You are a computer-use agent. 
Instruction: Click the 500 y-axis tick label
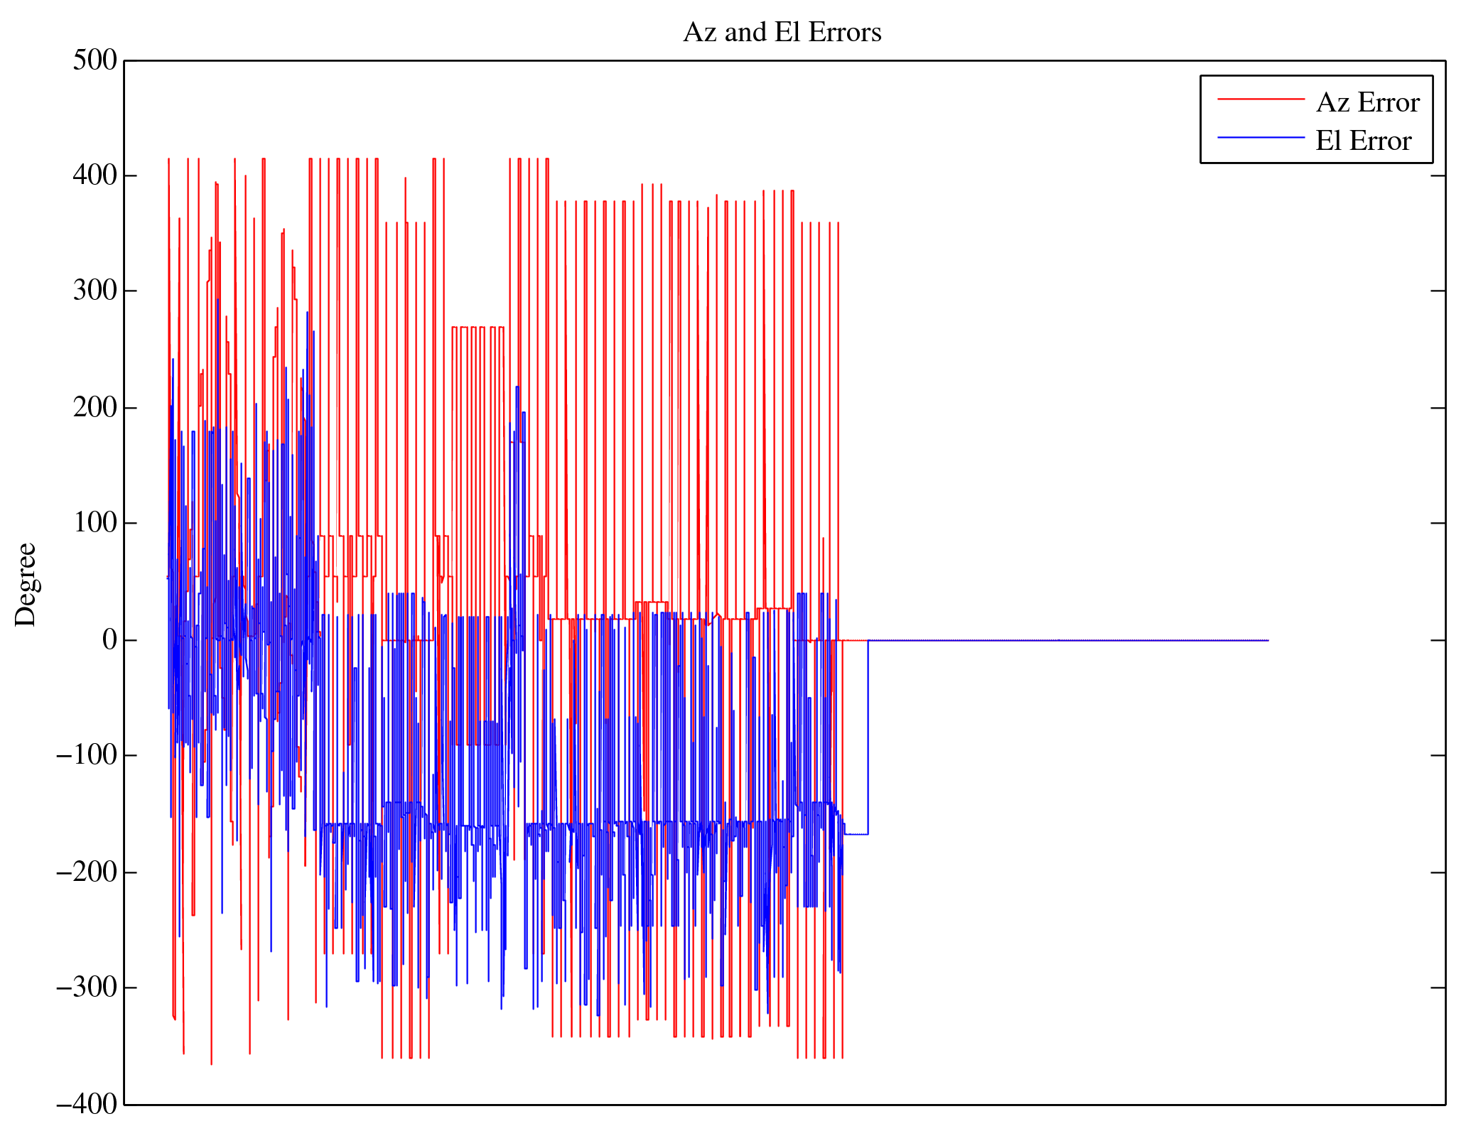(x=95, y=60)
